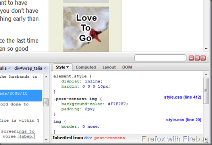Click the display: inline property
Viewport: 212px width, 145px height.
[x=82, y=81]
